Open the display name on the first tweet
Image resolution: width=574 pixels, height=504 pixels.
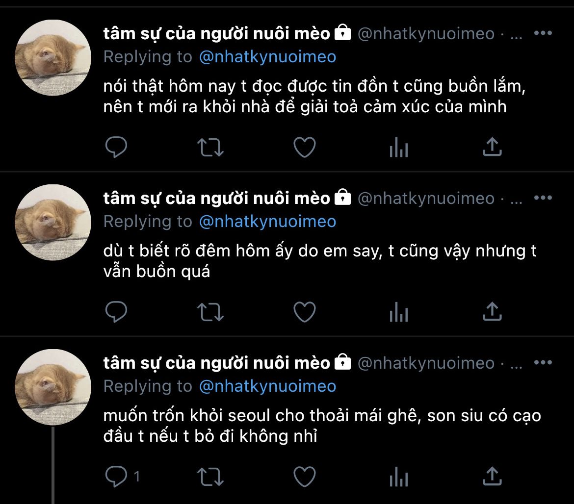point(217,33)
